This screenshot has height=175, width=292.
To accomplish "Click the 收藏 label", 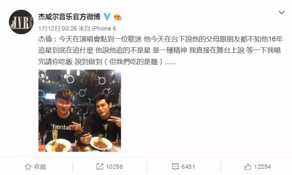I will pyautogui.click(x=40, y=167).
